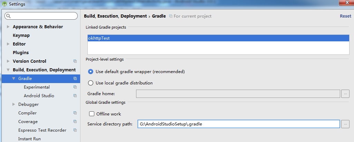Click the project-scope icon beside Compiler

coord(75,113)
